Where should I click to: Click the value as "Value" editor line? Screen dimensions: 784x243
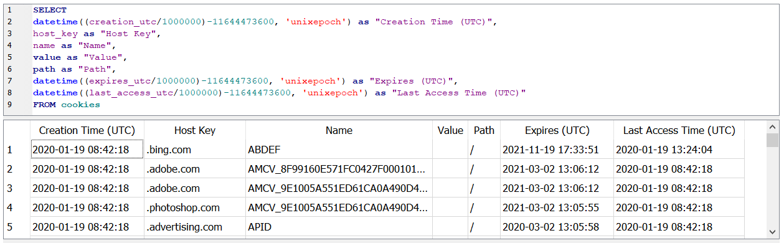click(x=80, y=57)
